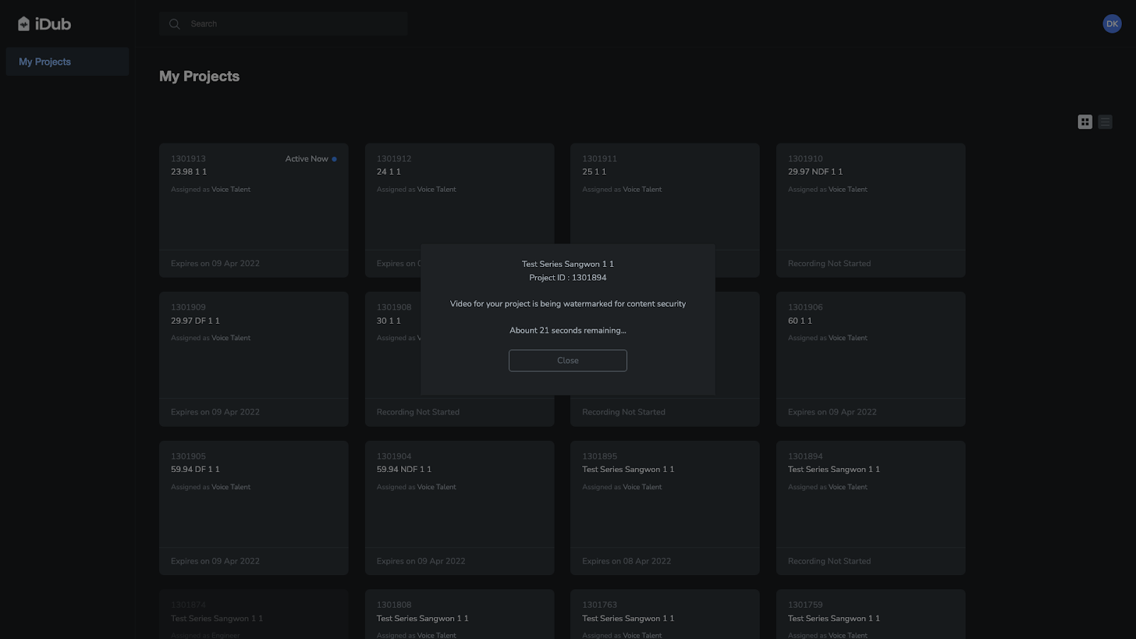Open project card 1301759

870,614
